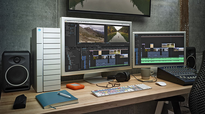Click new bin icon at Media Browser bottom
This screenshot has height=114, width=205.
pyautogui.click(x=78, y=69)
